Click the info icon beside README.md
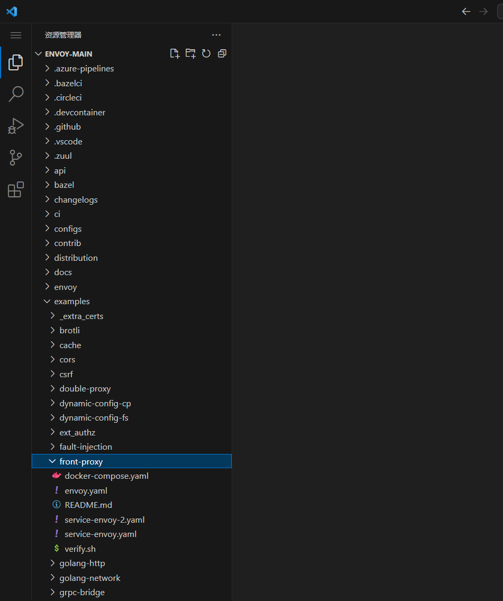503x601 pixels. coord(57,505)
